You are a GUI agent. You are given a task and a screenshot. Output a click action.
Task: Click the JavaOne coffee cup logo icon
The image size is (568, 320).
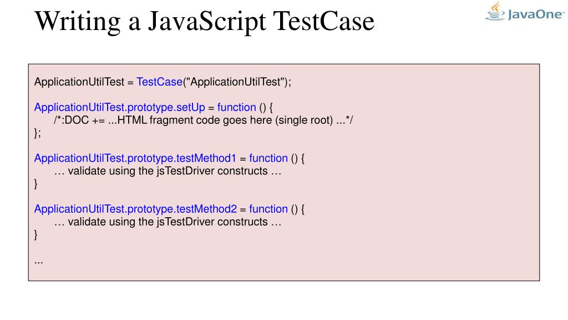coord(495,11)
